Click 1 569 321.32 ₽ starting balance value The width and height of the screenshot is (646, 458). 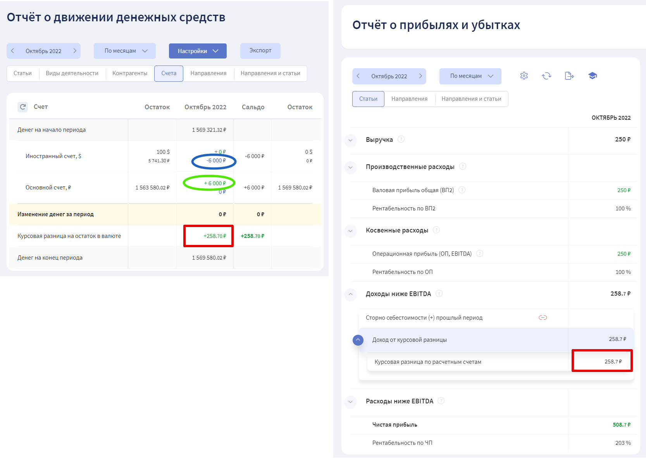(209, 130)
